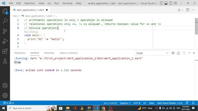Click the unsaved dot on the editor tab
This screenshot has width=198, height=111.
pyautogui.click(x=47, y=10)
